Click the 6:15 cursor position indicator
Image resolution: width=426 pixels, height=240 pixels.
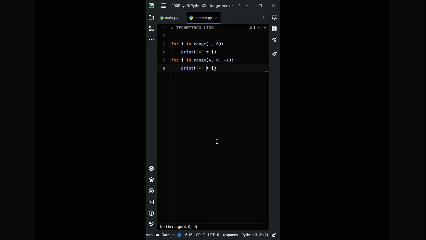click(189, 235)
